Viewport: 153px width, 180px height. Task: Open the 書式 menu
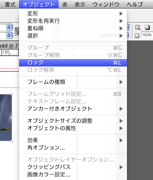[10, 5]
